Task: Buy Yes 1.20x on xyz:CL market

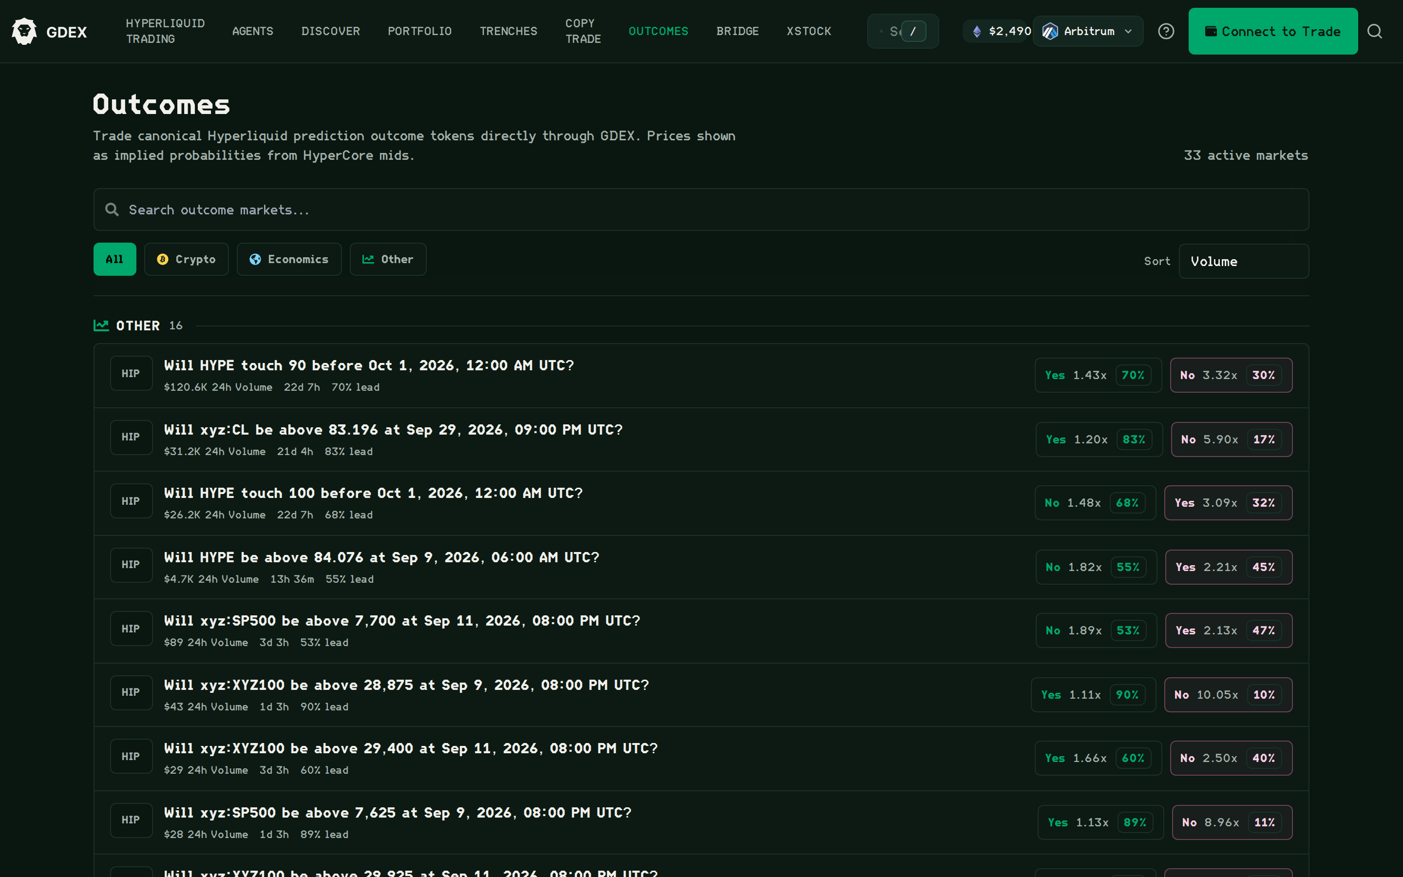Action: tap(1099, 439)
